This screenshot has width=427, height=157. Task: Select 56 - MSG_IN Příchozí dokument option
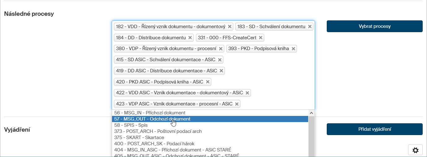pos(150,113)
